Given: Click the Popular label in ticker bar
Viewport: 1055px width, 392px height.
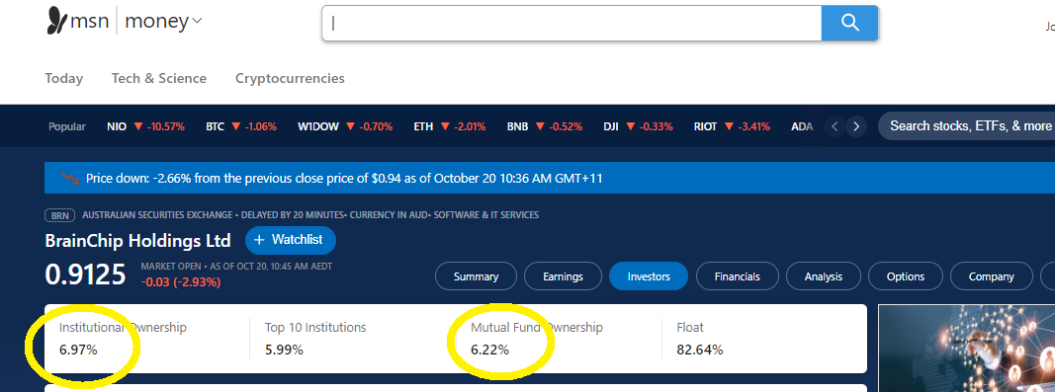Looking at the screenshot, I should point(67,126).
